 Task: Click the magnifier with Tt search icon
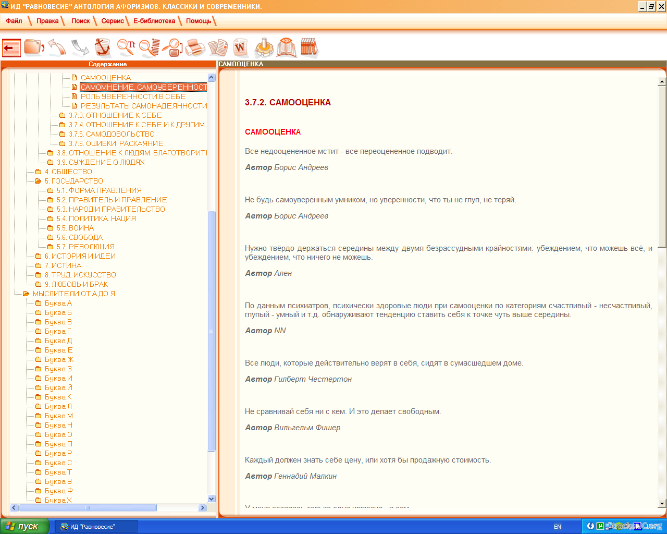click(x=126, y=47)
